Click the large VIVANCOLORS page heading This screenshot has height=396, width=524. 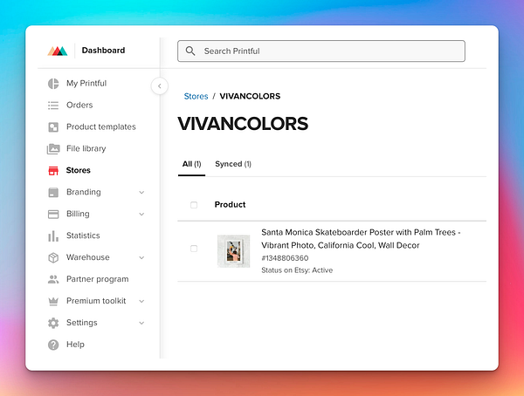(243, 124)
